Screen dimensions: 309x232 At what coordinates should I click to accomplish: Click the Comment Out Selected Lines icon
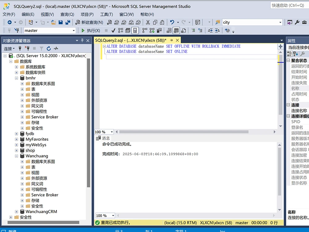click(x=193, y=31)
